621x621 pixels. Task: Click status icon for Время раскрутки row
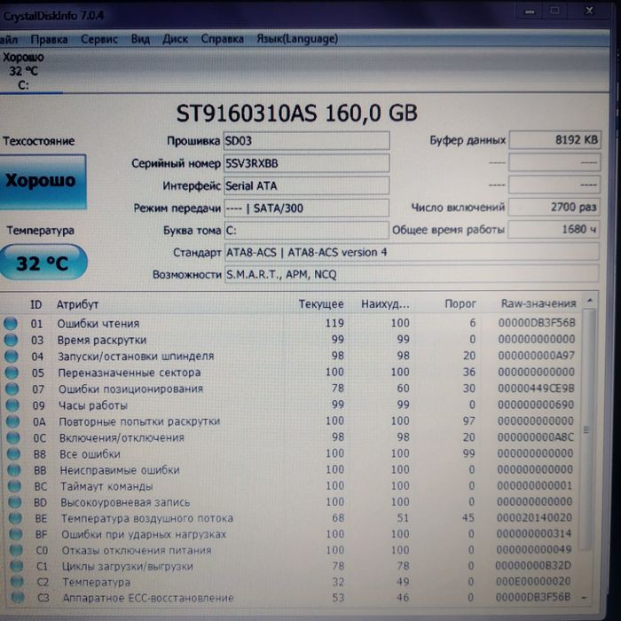(11, 340)
